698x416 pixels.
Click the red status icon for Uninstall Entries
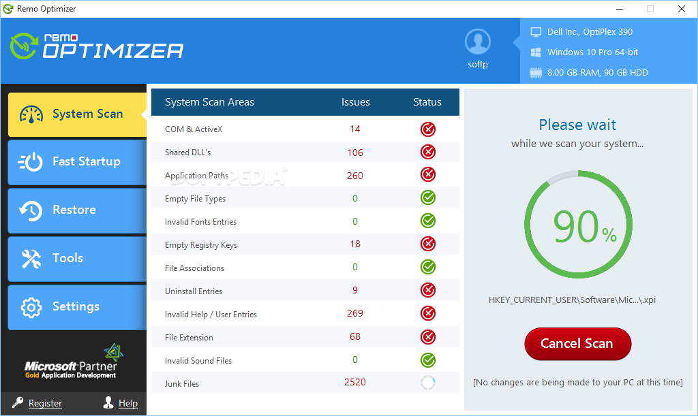[x=428, y=290]
